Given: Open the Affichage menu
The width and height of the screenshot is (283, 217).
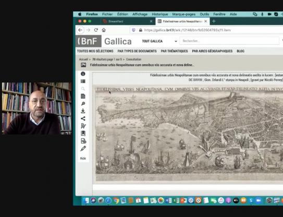Looking at the screenshot, I should (140, 14).
